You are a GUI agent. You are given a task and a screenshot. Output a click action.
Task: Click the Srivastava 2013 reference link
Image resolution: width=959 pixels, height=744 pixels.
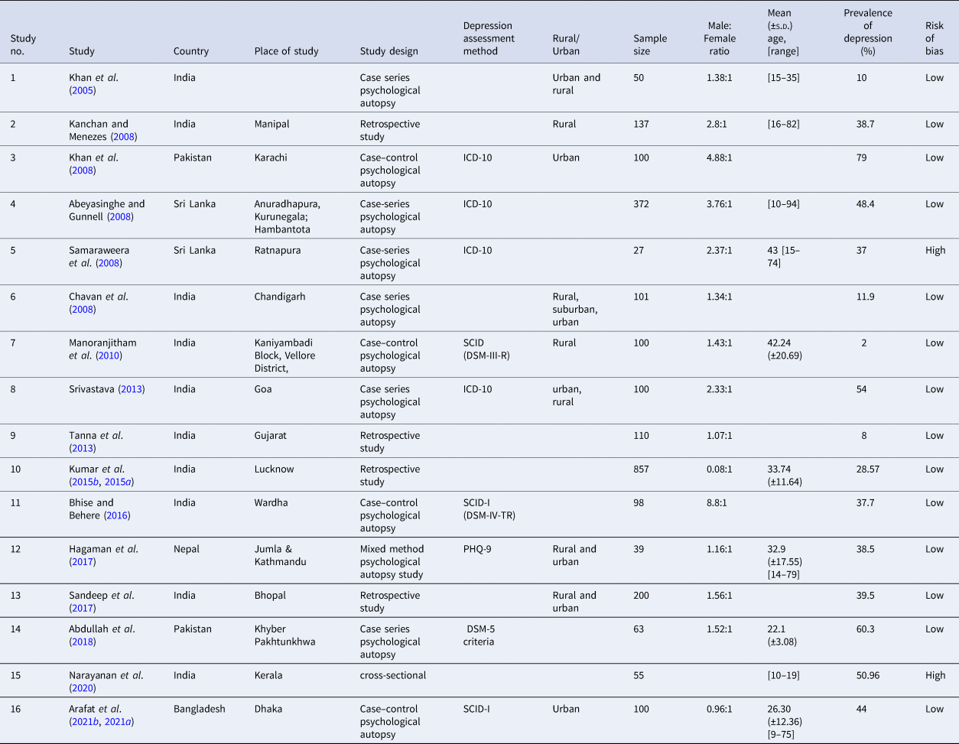(x=131, y=389)
